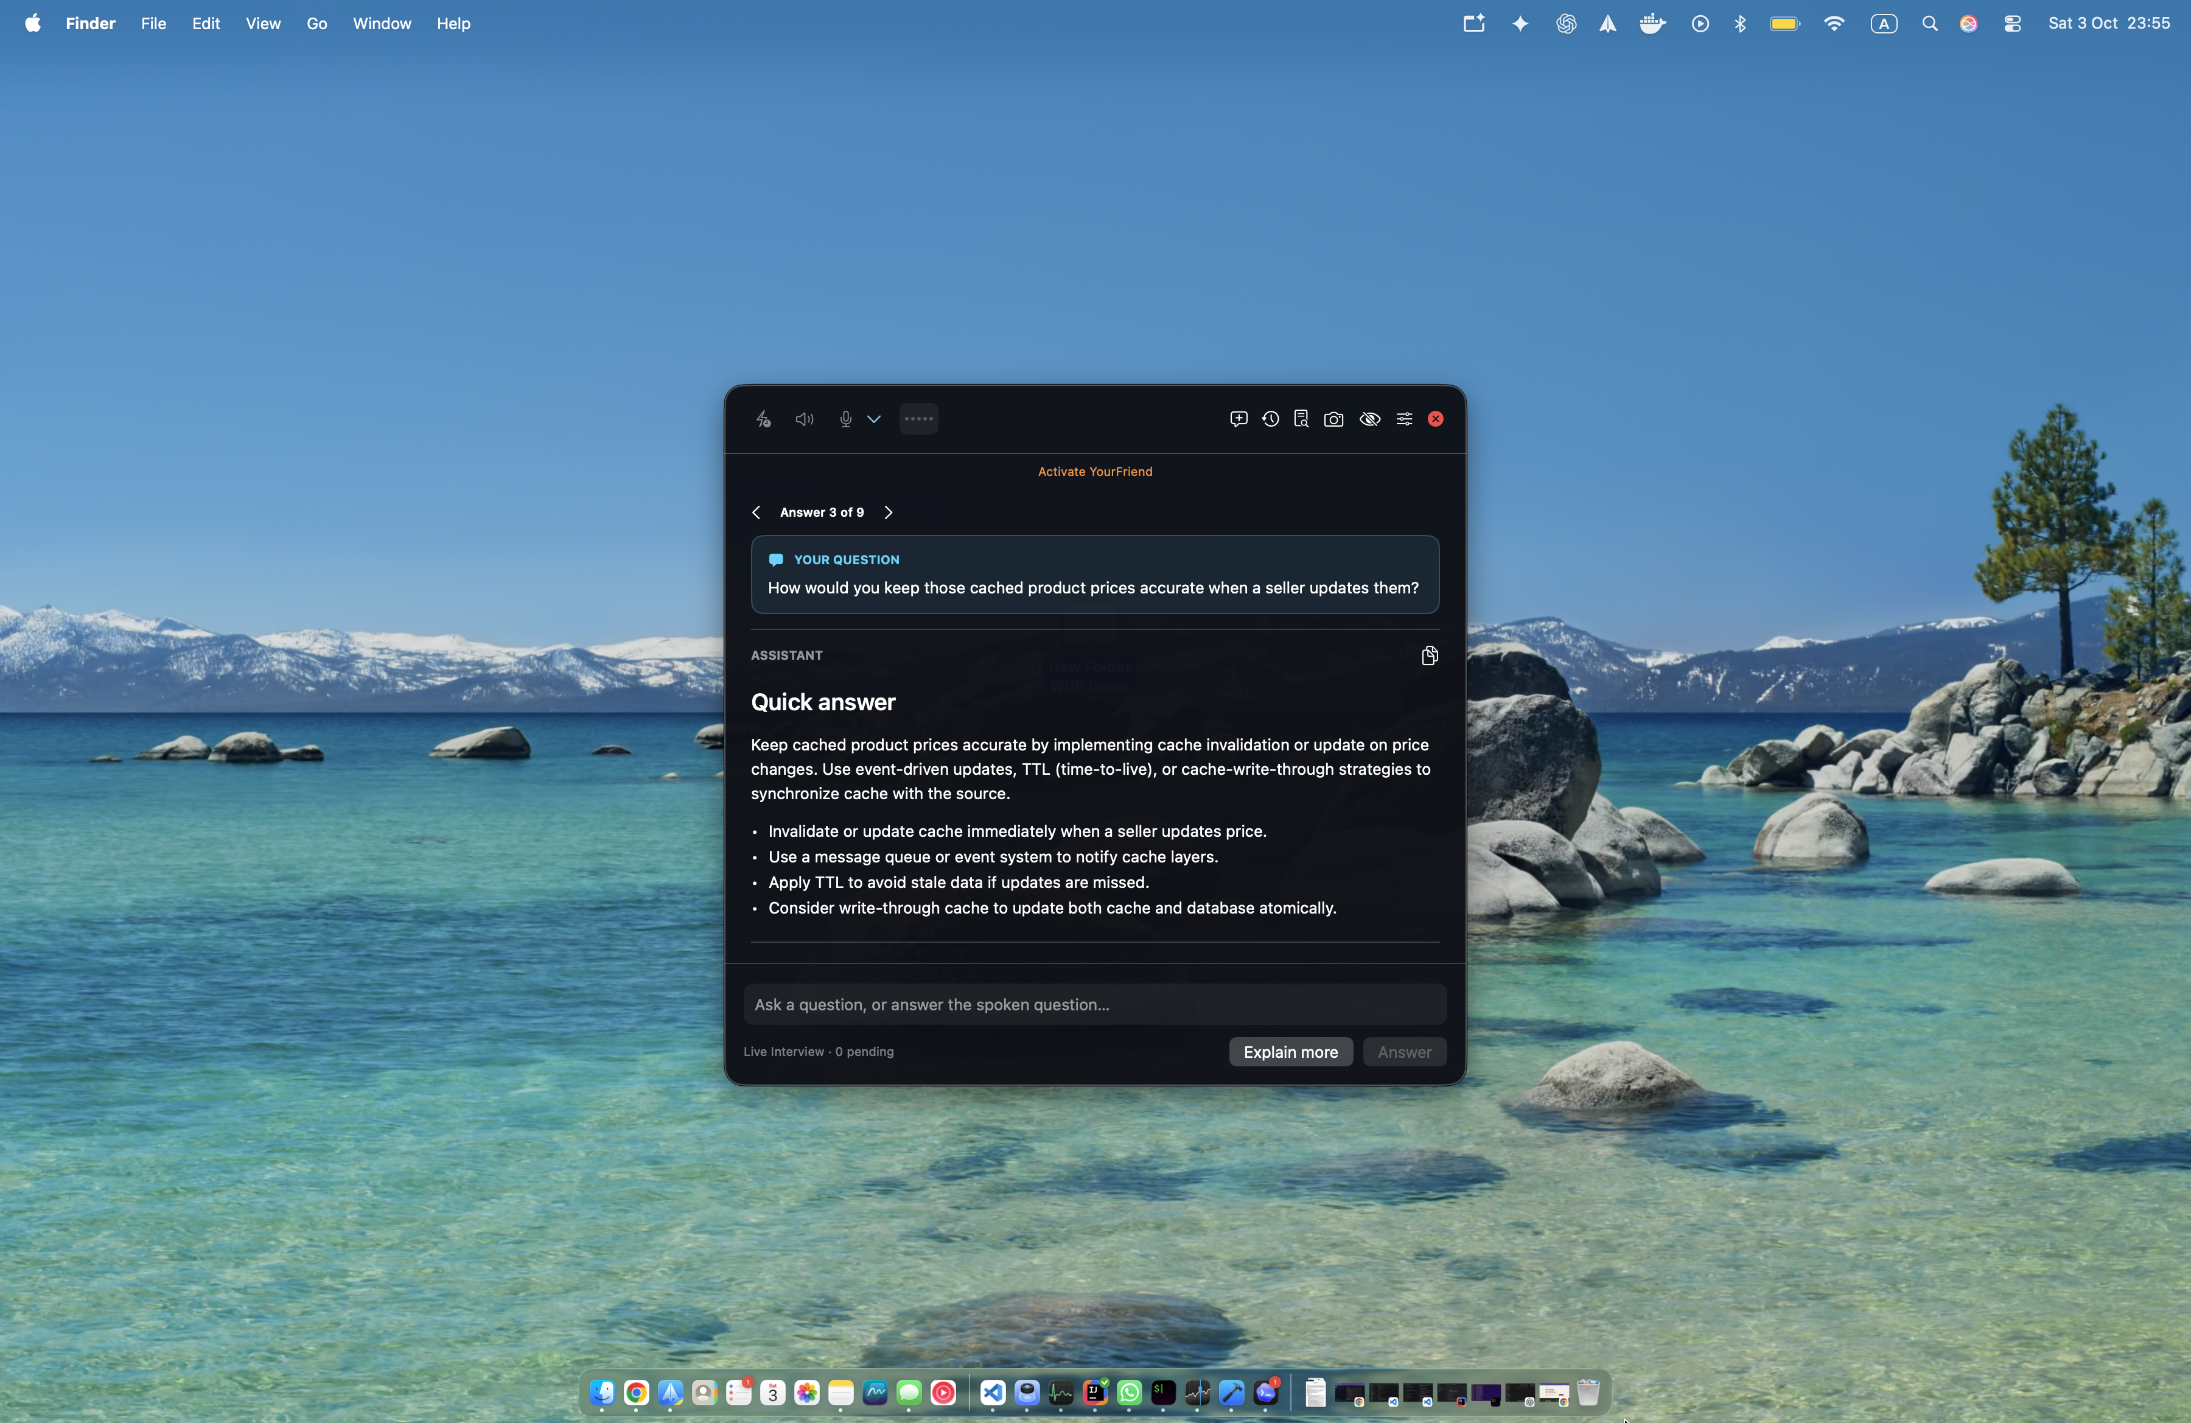Click the Docker whale menu bar icon

click(x=1652, y=23)
